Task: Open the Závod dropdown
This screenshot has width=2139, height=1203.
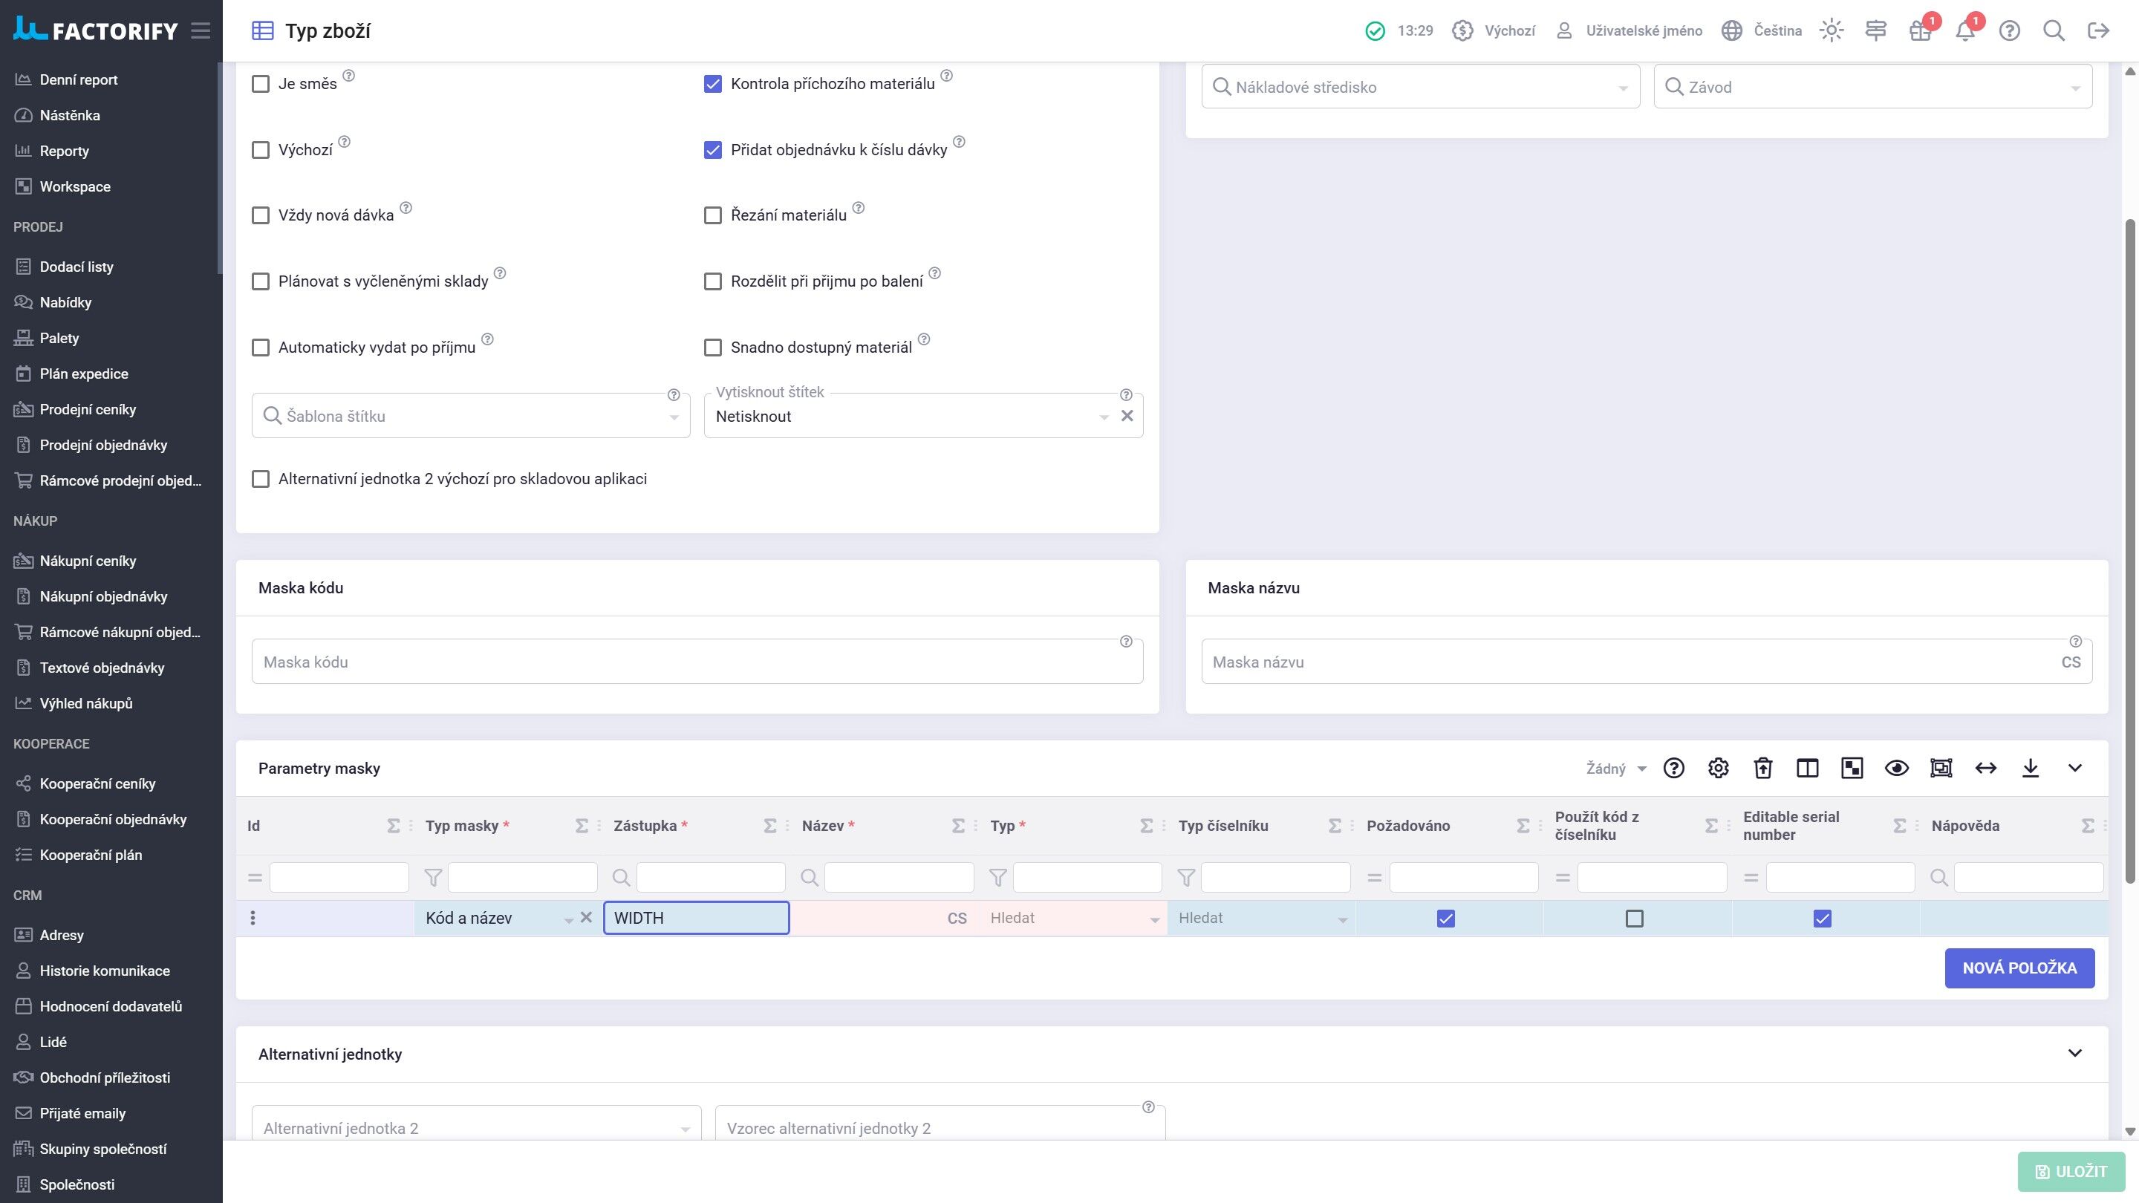Action: (x=1872, y=87)
